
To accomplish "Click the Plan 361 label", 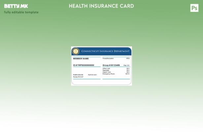I will point(126,65).
